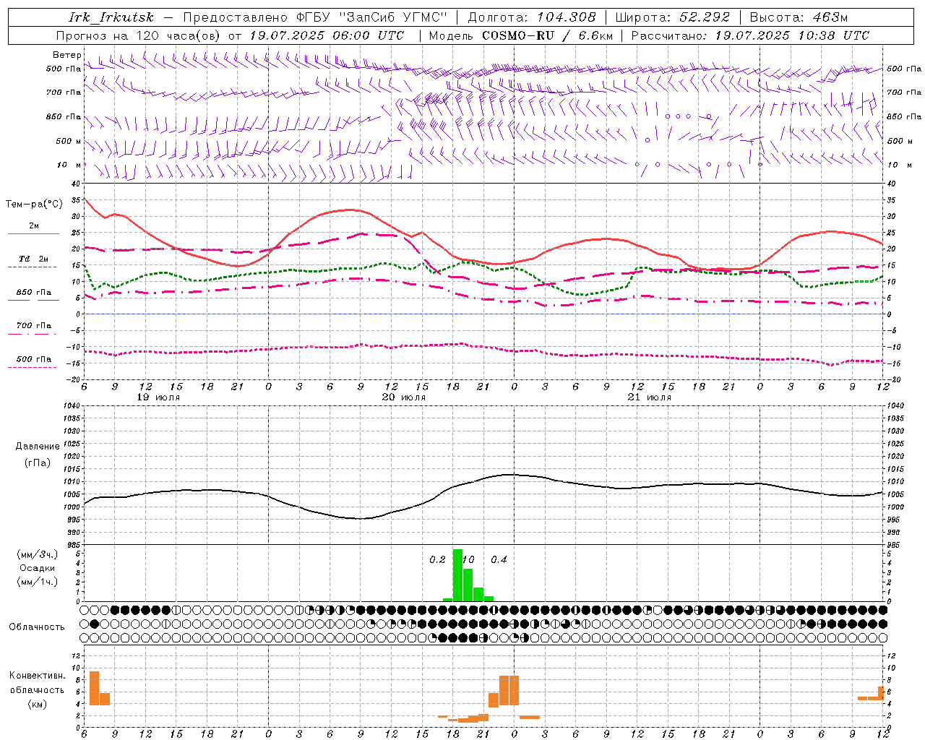This screenshot has height=740, width=925.
Task: Click the 500 м level label on left wind axis
Action: coord(69,141)
